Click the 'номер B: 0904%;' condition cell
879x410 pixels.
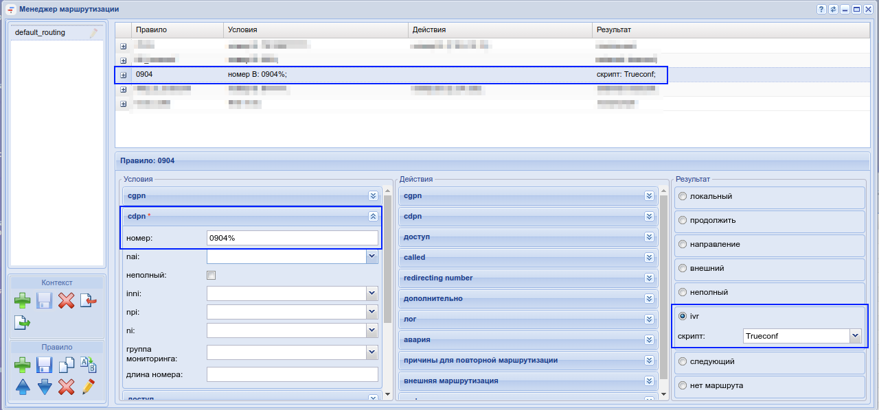[x=258, y=74]
